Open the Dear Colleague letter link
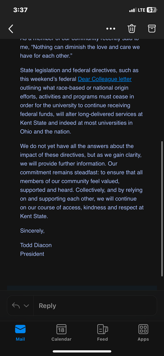 pos(105,79)
